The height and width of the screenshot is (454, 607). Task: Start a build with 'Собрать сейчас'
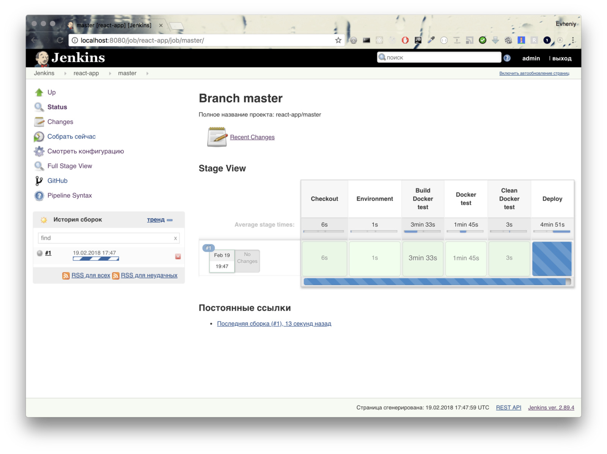[x=71, y=137]
